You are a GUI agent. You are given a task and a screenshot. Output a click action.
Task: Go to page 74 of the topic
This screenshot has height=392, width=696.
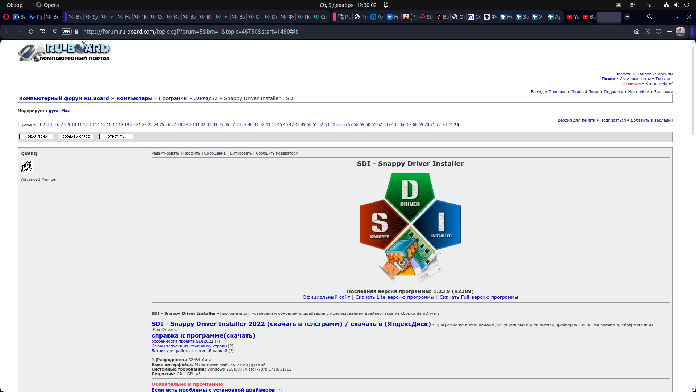click(450, 124)
